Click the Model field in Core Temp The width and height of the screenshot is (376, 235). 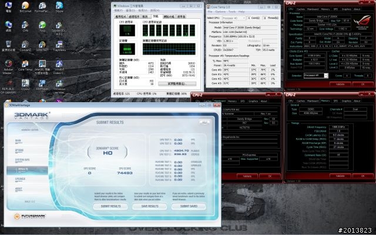(x=250, y=28)
